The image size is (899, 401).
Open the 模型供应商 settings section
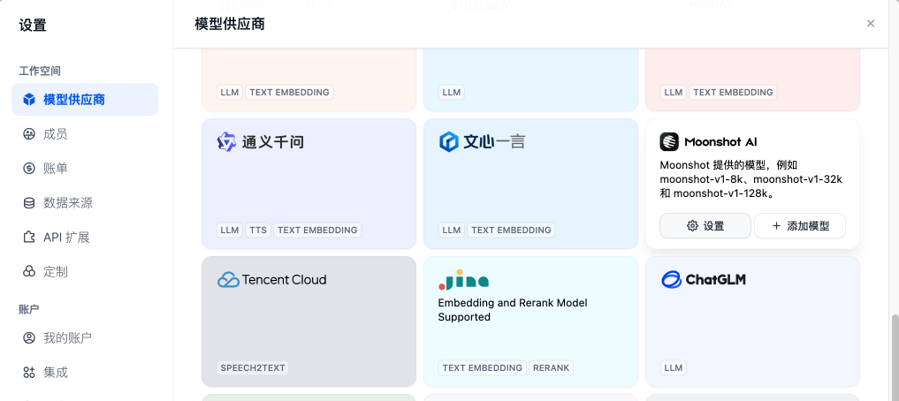click(85, 100)
